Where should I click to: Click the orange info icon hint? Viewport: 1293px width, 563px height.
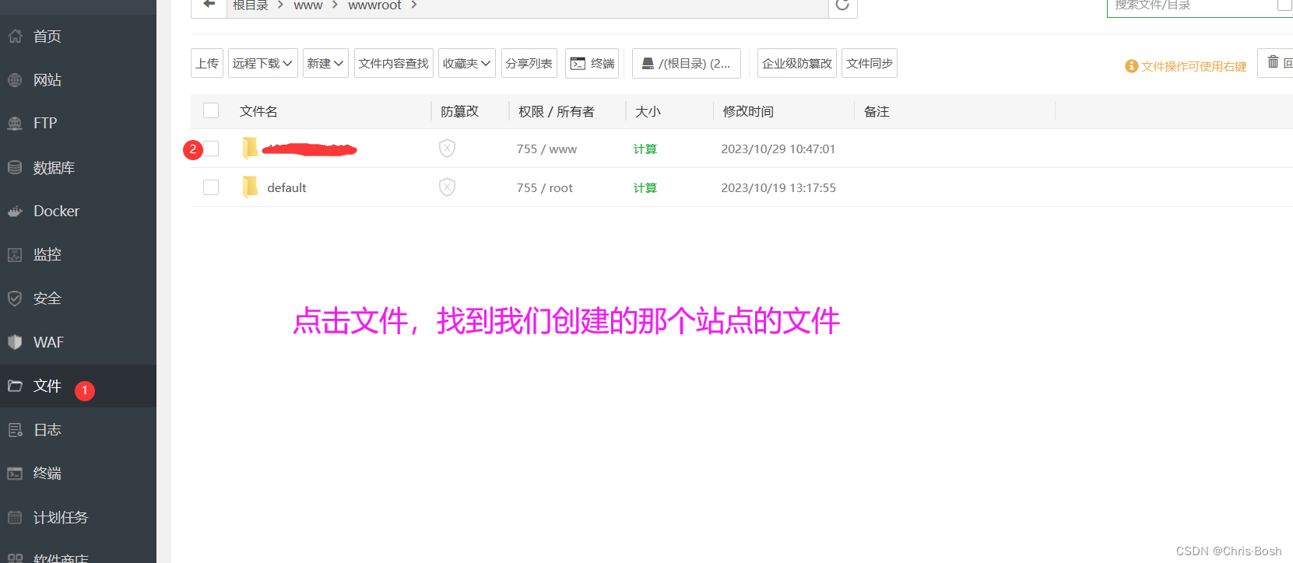pos(1132,66)
